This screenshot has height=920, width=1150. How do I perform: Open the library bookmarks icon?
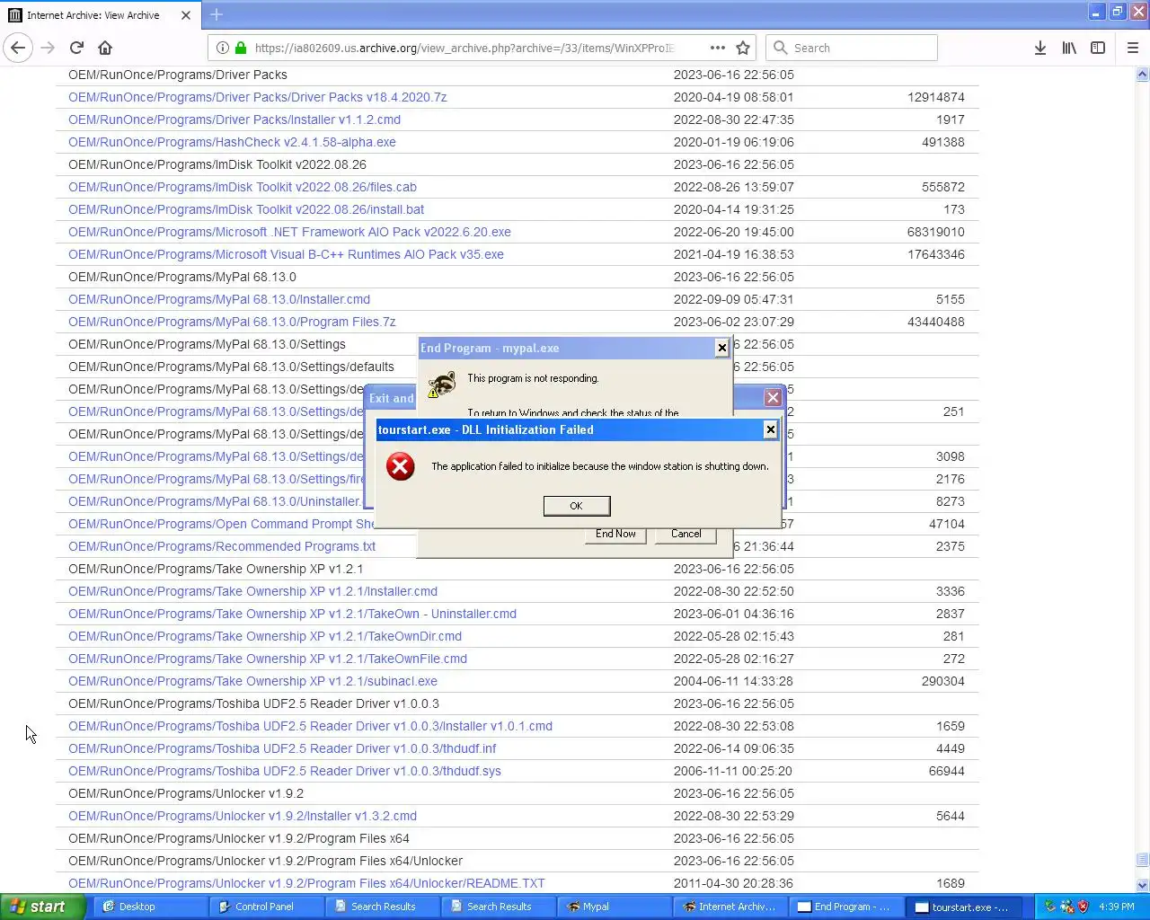coord(1069,48)
